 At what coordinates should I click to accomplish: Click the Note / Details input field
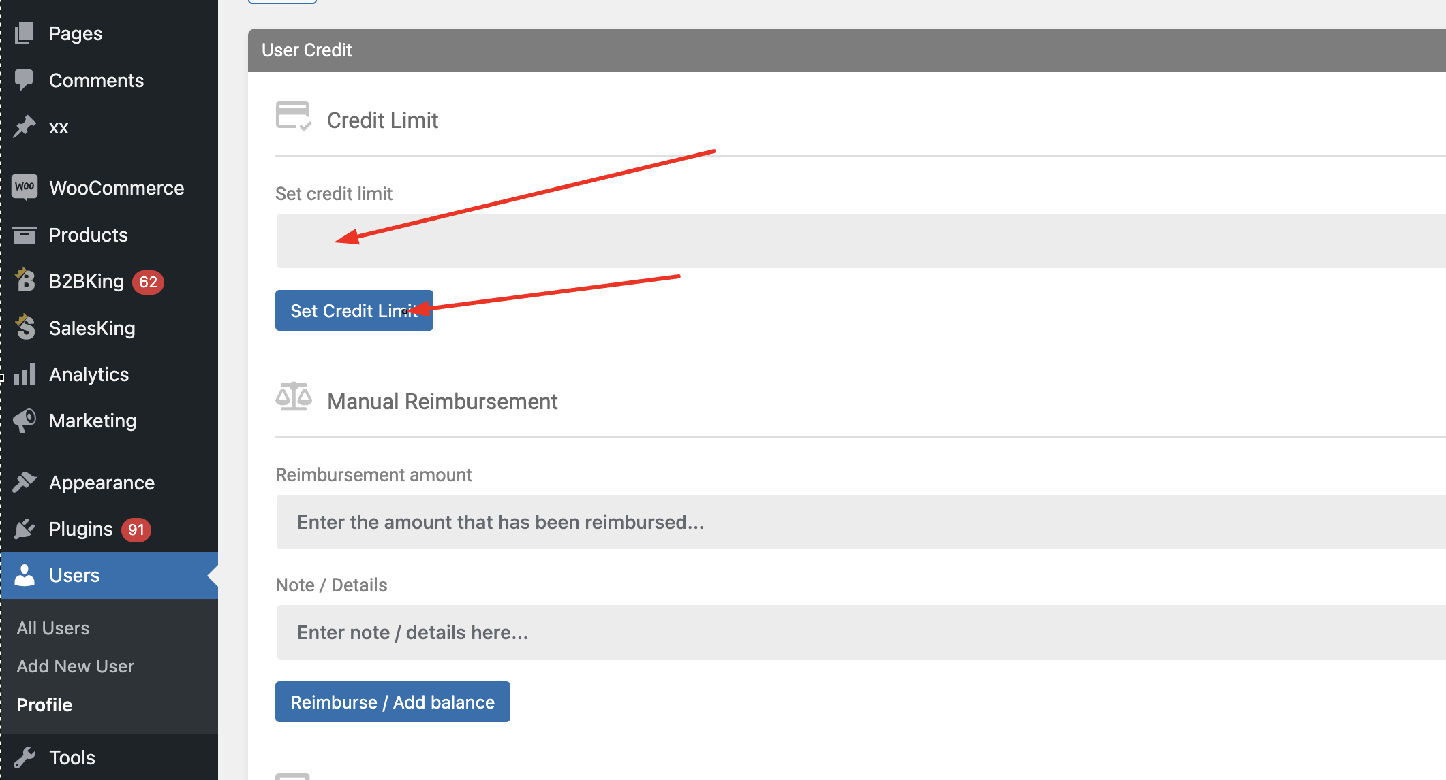coord(861,632)
